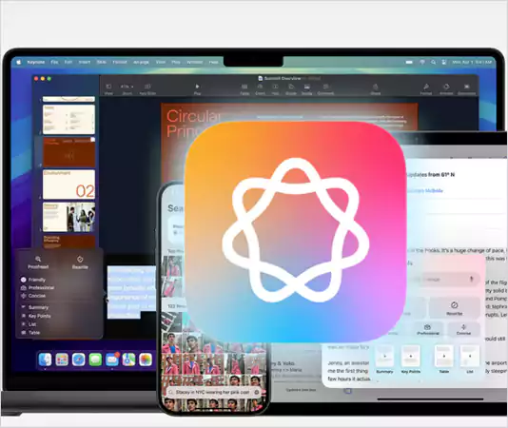This screenshot has height=428, width=508.
Task: Open the Format menu in Keynote
Action: pyautogui.click(x=120, y=62)
